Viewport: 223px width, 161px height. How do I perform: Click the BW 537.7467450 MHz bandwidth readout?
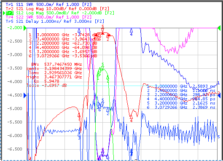pyautogui.click(x=56, y=64)
